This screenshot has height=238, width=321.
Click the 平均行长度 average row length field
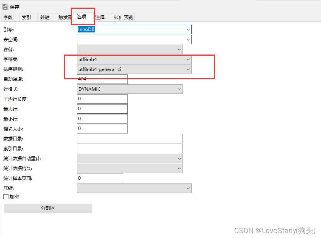pos(103,99)
